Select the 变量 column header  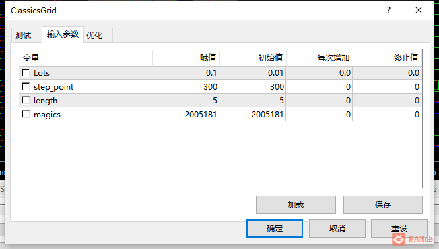86,58
